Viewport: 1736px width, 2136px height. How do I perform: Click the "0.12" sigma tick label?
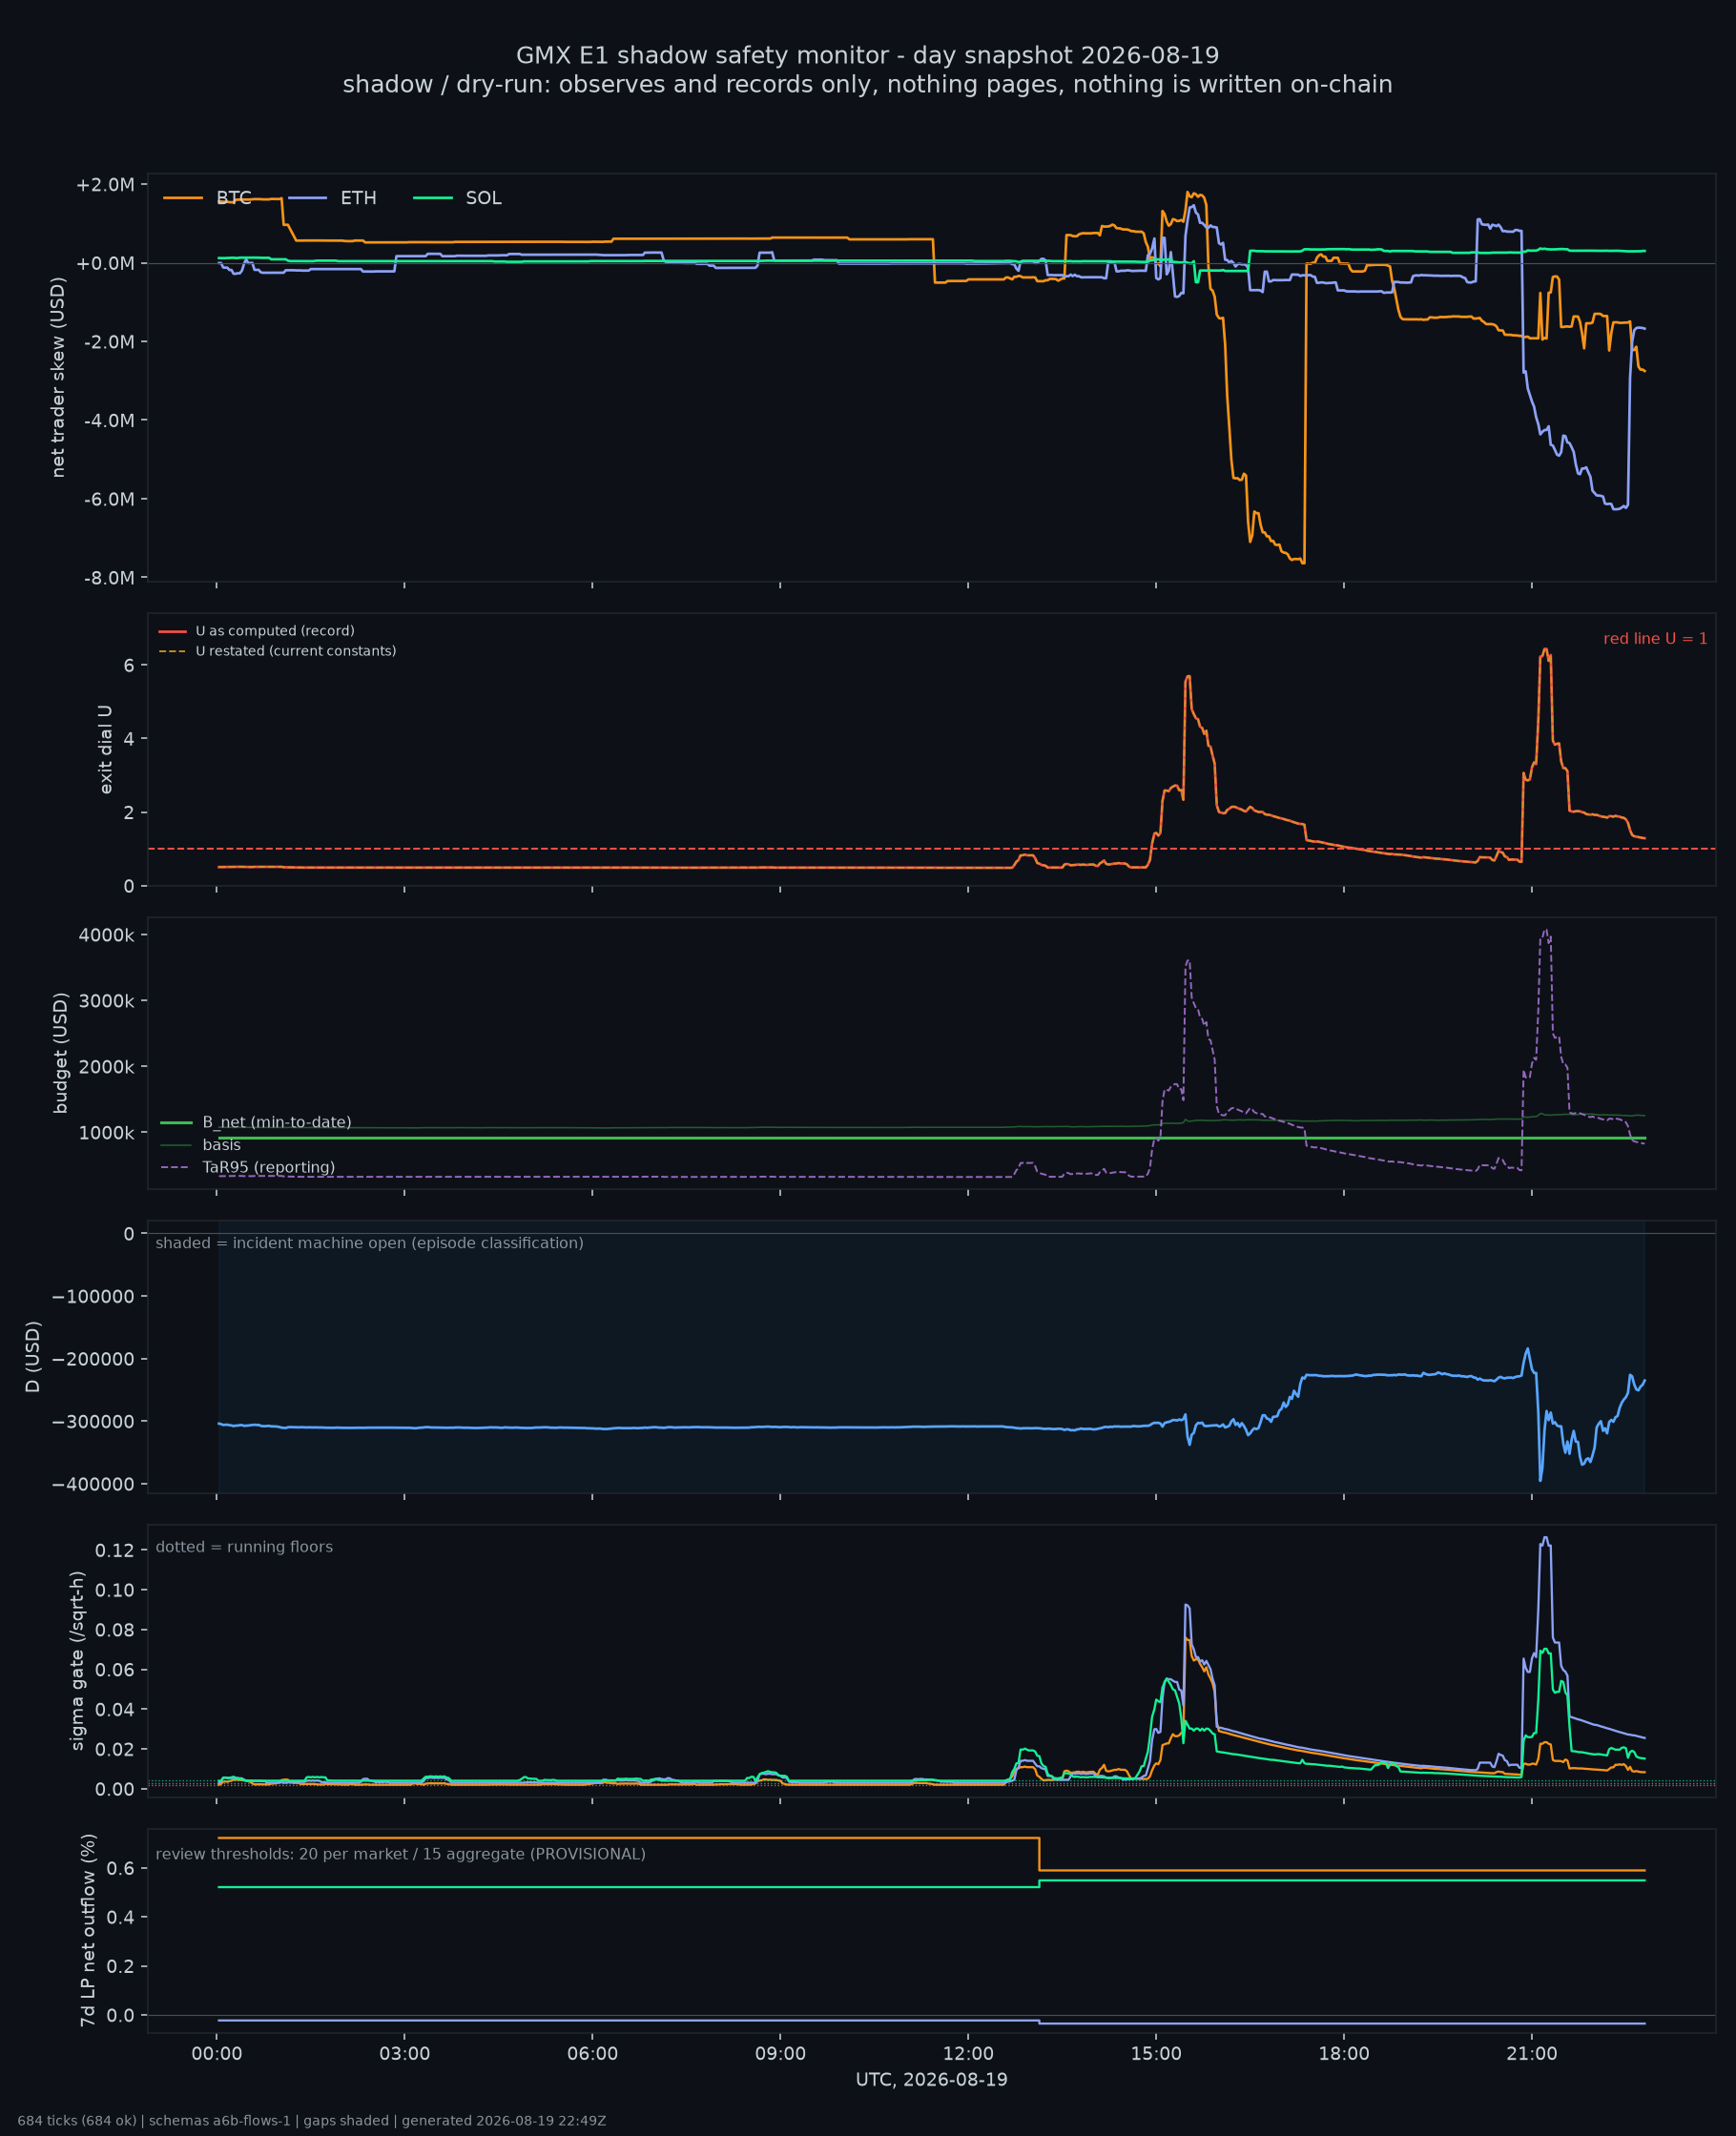pyautogui.click(x=115, y=1551)
